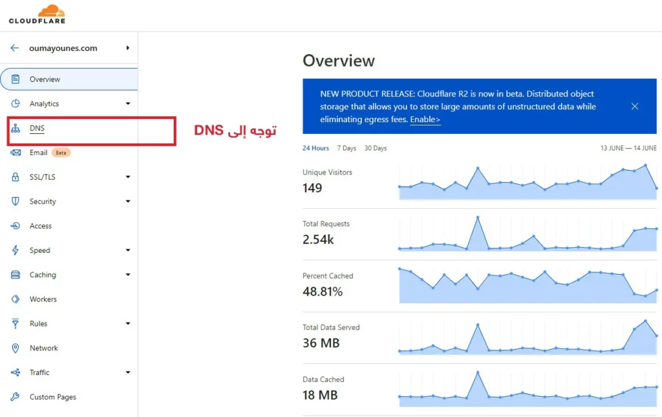Click the DNS network tree icon

(x=16, y=128)
